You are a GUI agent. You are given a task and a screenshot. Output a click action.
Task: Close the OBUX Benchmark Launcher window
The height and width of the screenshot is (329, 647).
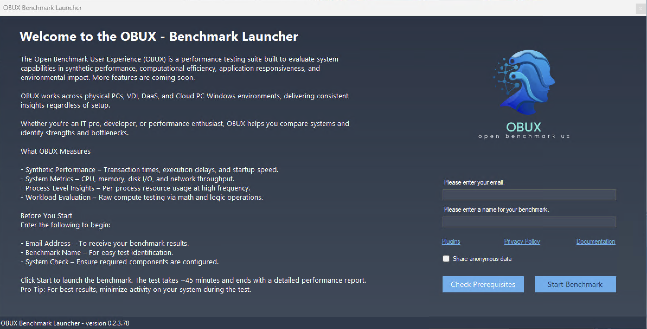click(x=641, y=8)
